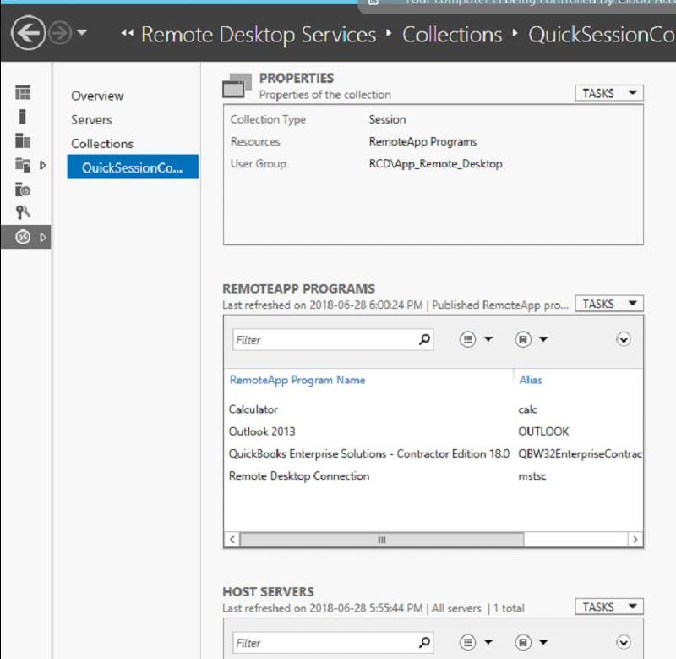Image resolution: width=676 pixels, height=659 pixels.
Task: Sort by the Alias column header
Action: coord(531,380)
